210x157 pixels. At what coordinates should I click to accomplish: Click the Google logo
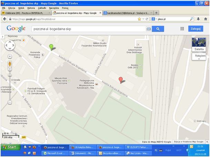[16, 29]
